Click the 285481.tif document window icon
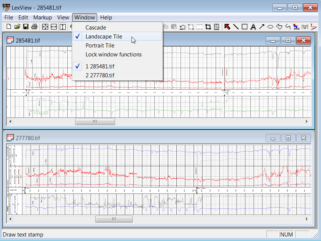The image size is (321, 241). click(x=10, y=40)
